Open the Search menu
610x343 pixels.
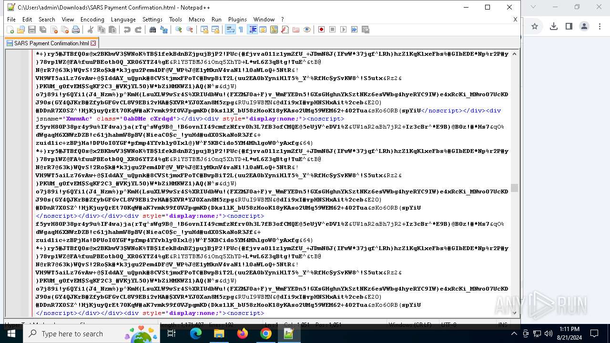pyautogui.click(x=47, y=20)
